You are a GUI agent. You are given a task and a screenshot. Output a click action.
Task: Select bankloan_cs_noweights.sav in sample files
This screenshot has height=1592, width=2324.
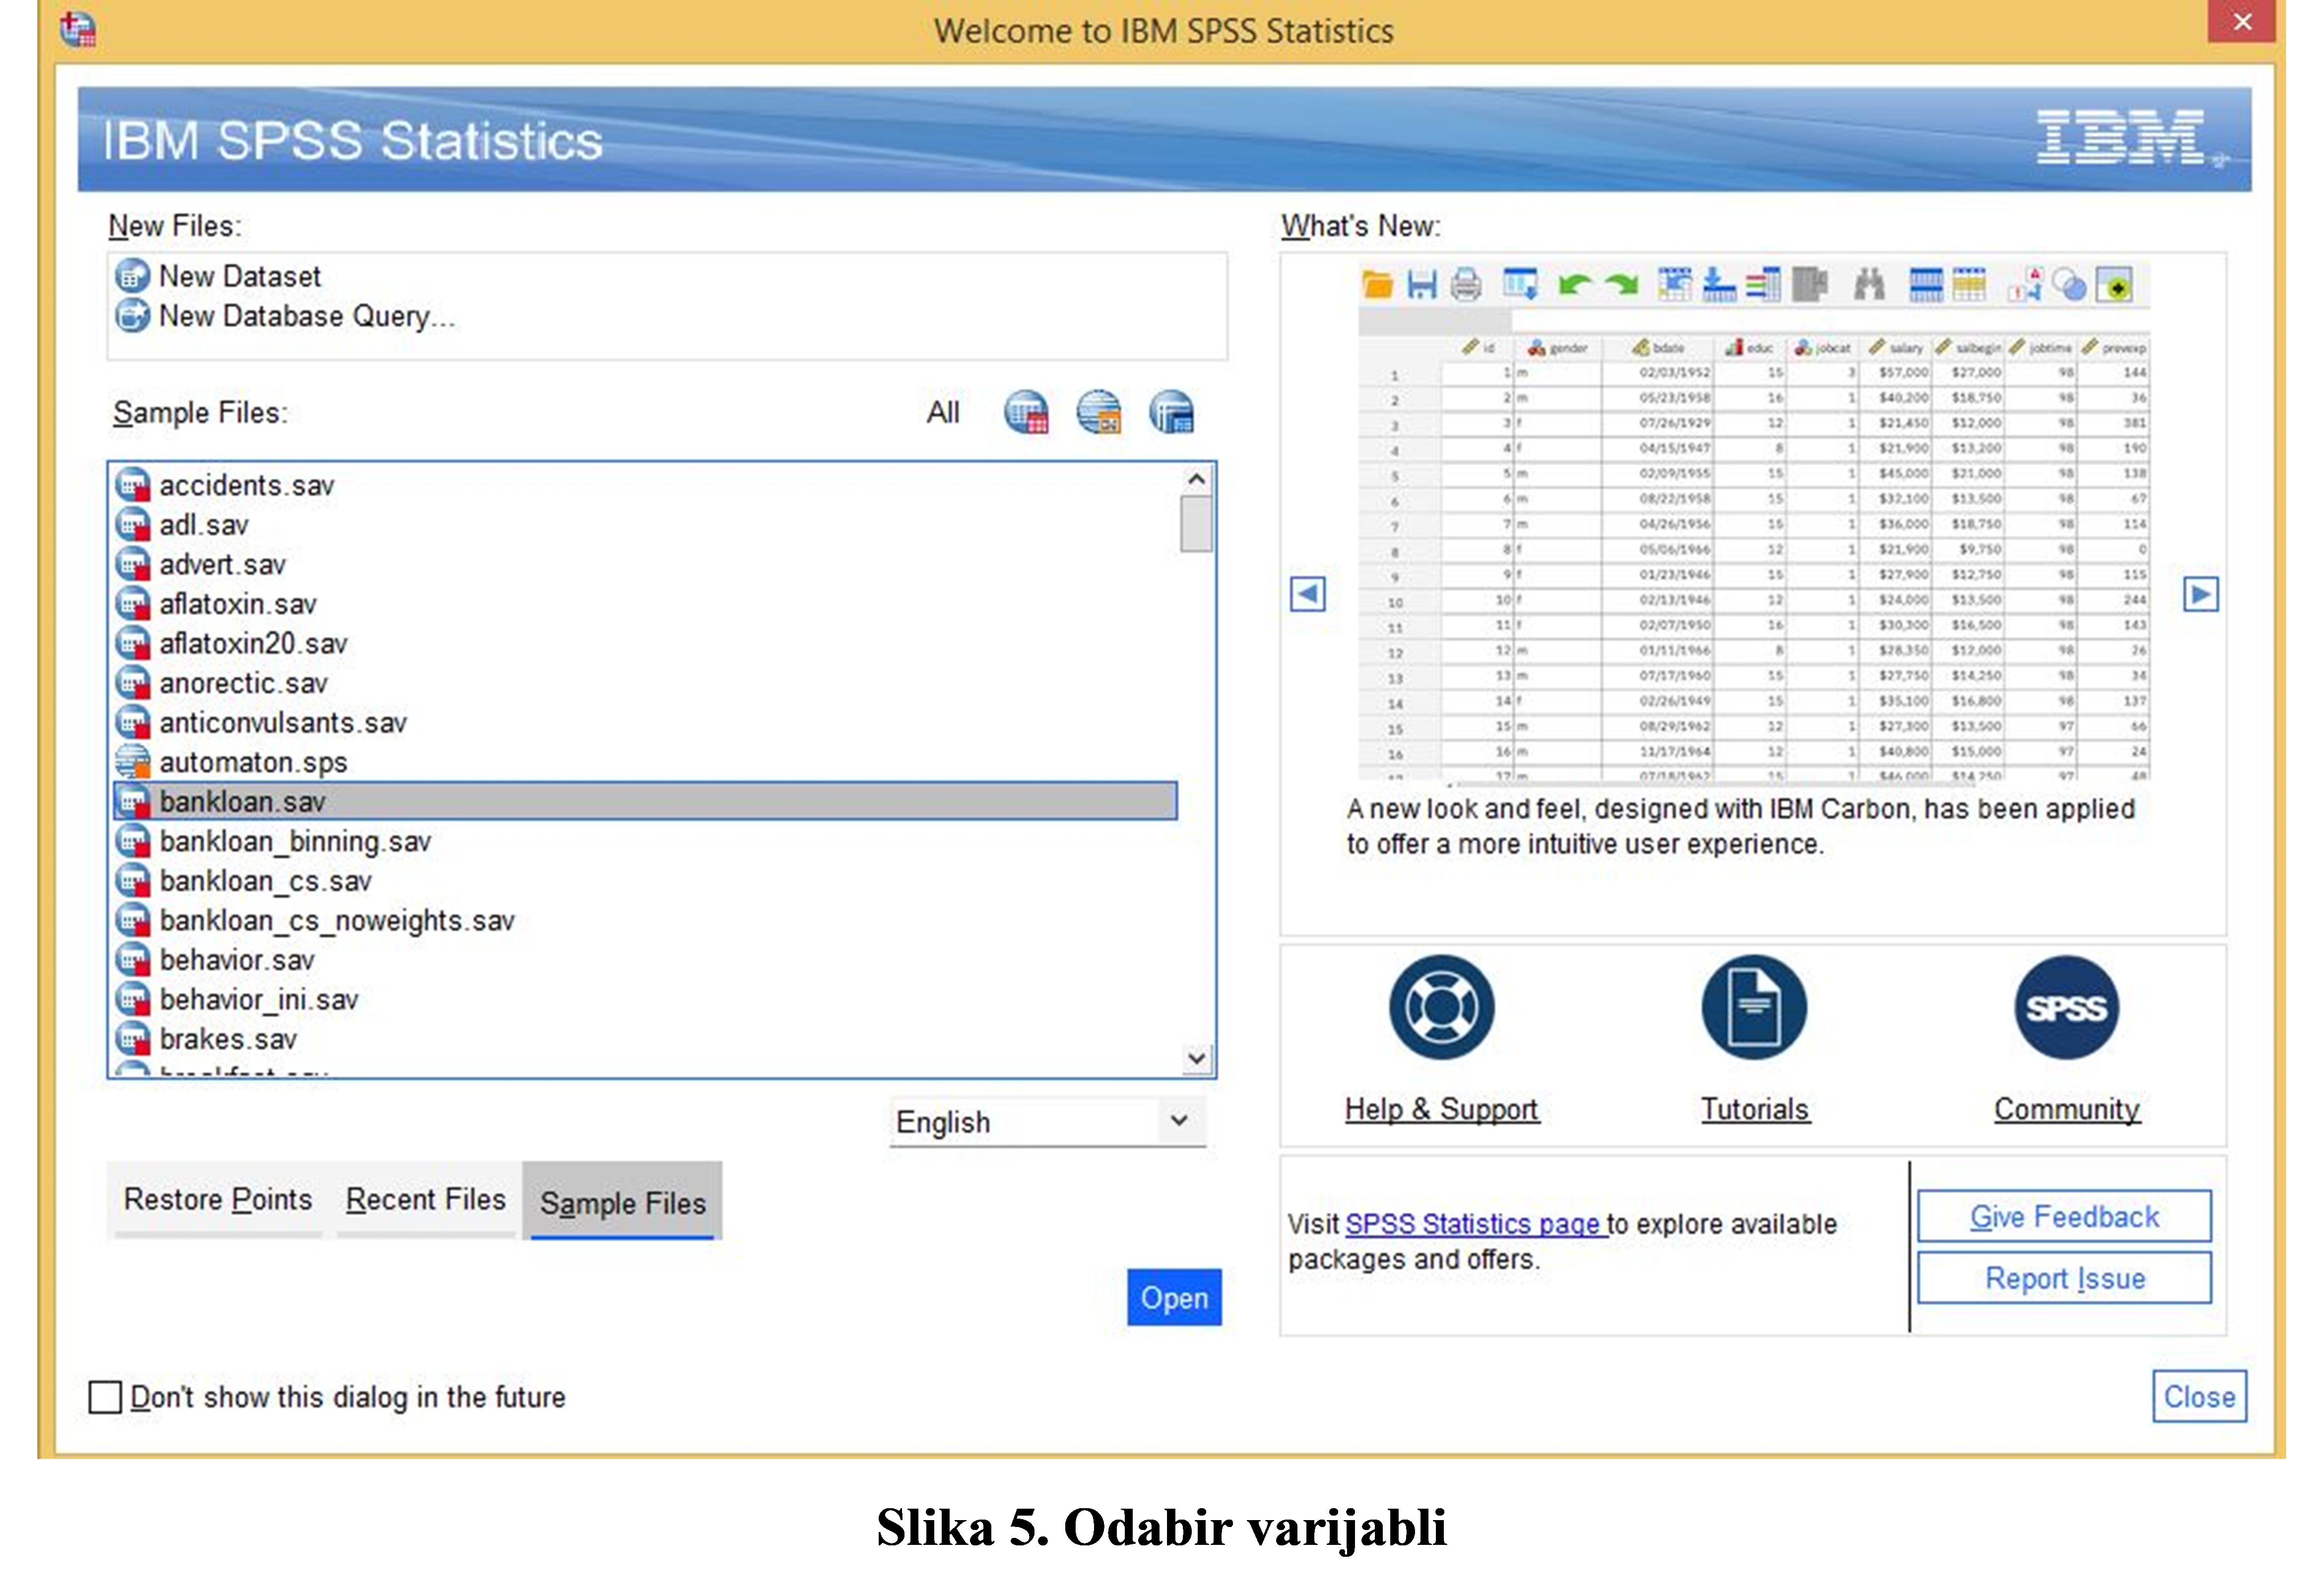(645, 919)
